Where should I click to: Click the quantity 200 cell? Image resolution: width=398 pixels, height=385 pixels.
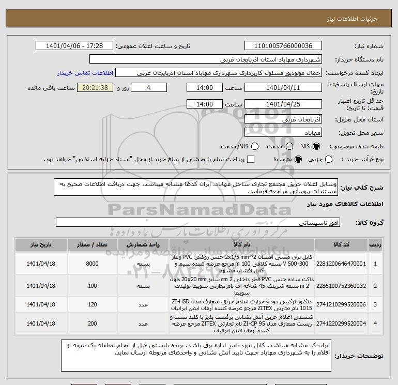[92, 324]
